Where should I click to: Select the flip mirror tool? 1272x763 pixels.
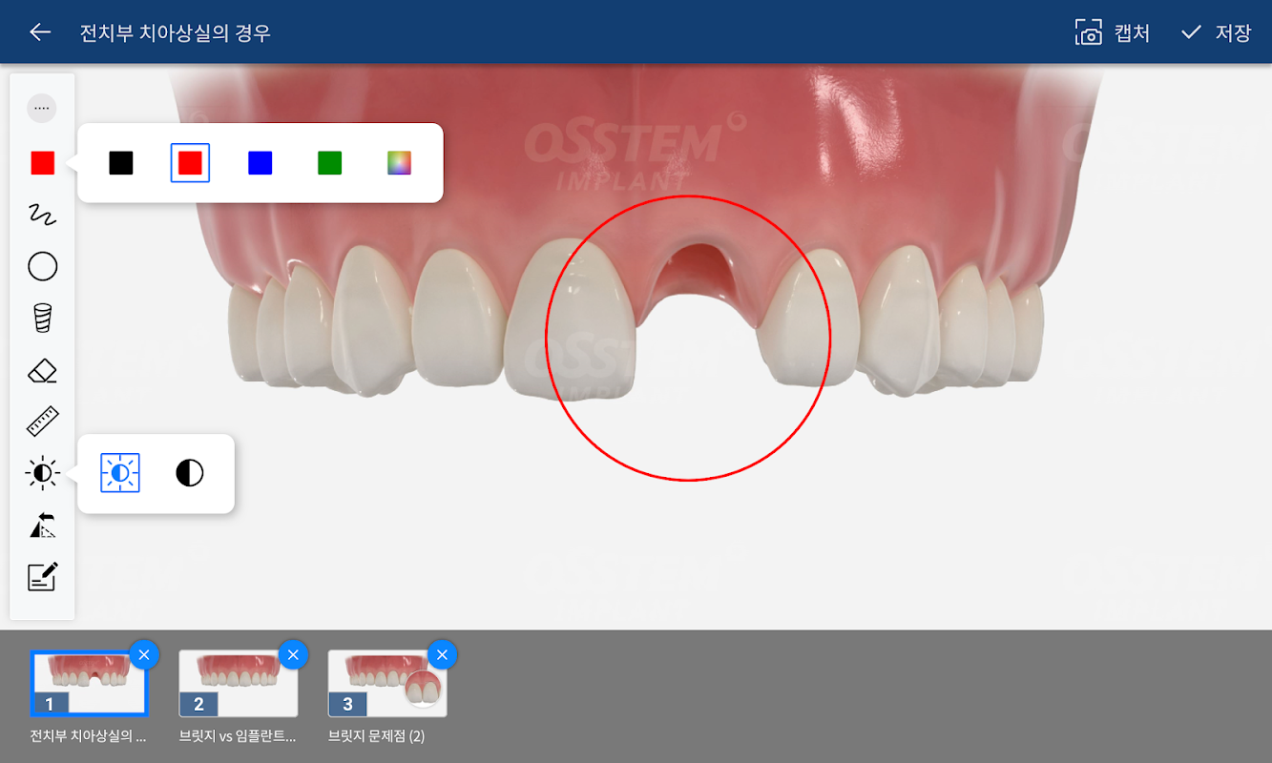[42, 526]
